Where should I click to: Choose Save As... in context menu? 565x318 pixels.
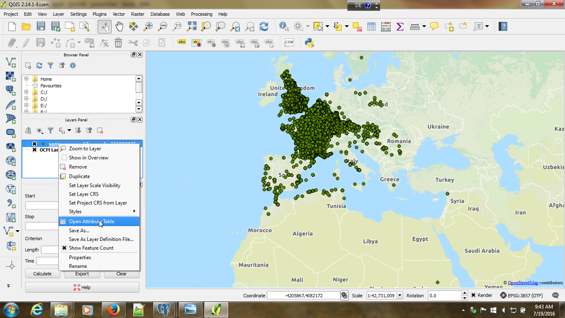coord(99,231)
